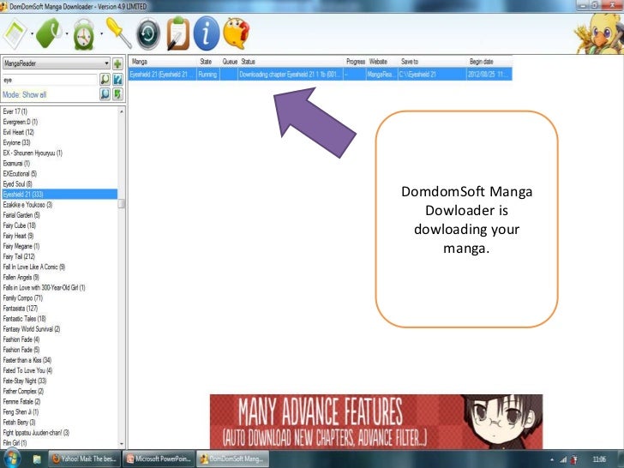624x468 pixels.
Task: Open the alarm clock scheduler icon
Action: (x=84, y=34)
